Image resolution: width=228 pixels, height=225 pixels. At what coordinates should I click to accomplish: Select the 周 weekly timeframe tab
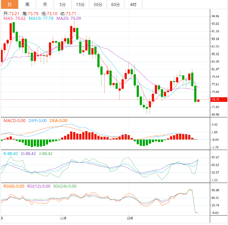pos(27,4)
